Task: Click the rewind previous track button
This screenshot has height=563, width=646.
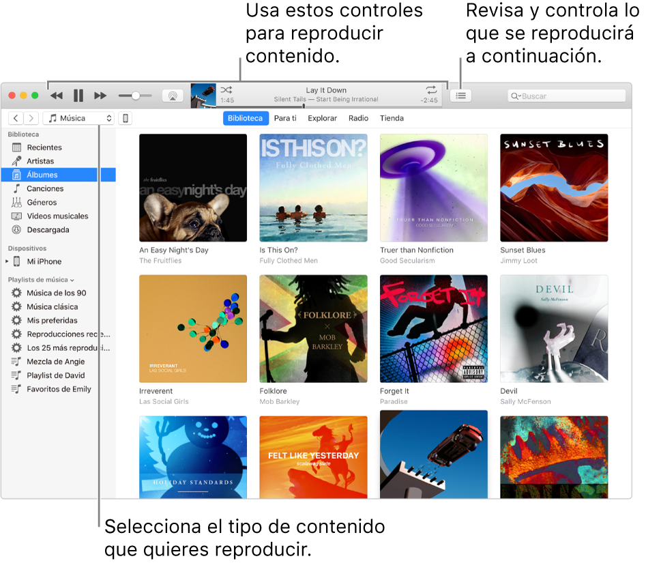Action: click(x=57, y=96)
